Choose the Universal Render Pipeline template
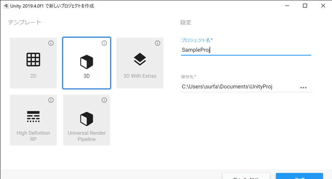 pyautogui.click(x=87, y=120)
